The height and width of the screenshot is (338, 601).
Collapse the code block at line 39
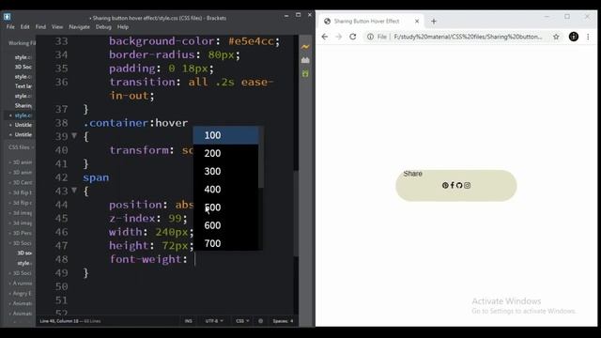coord(74,135)
